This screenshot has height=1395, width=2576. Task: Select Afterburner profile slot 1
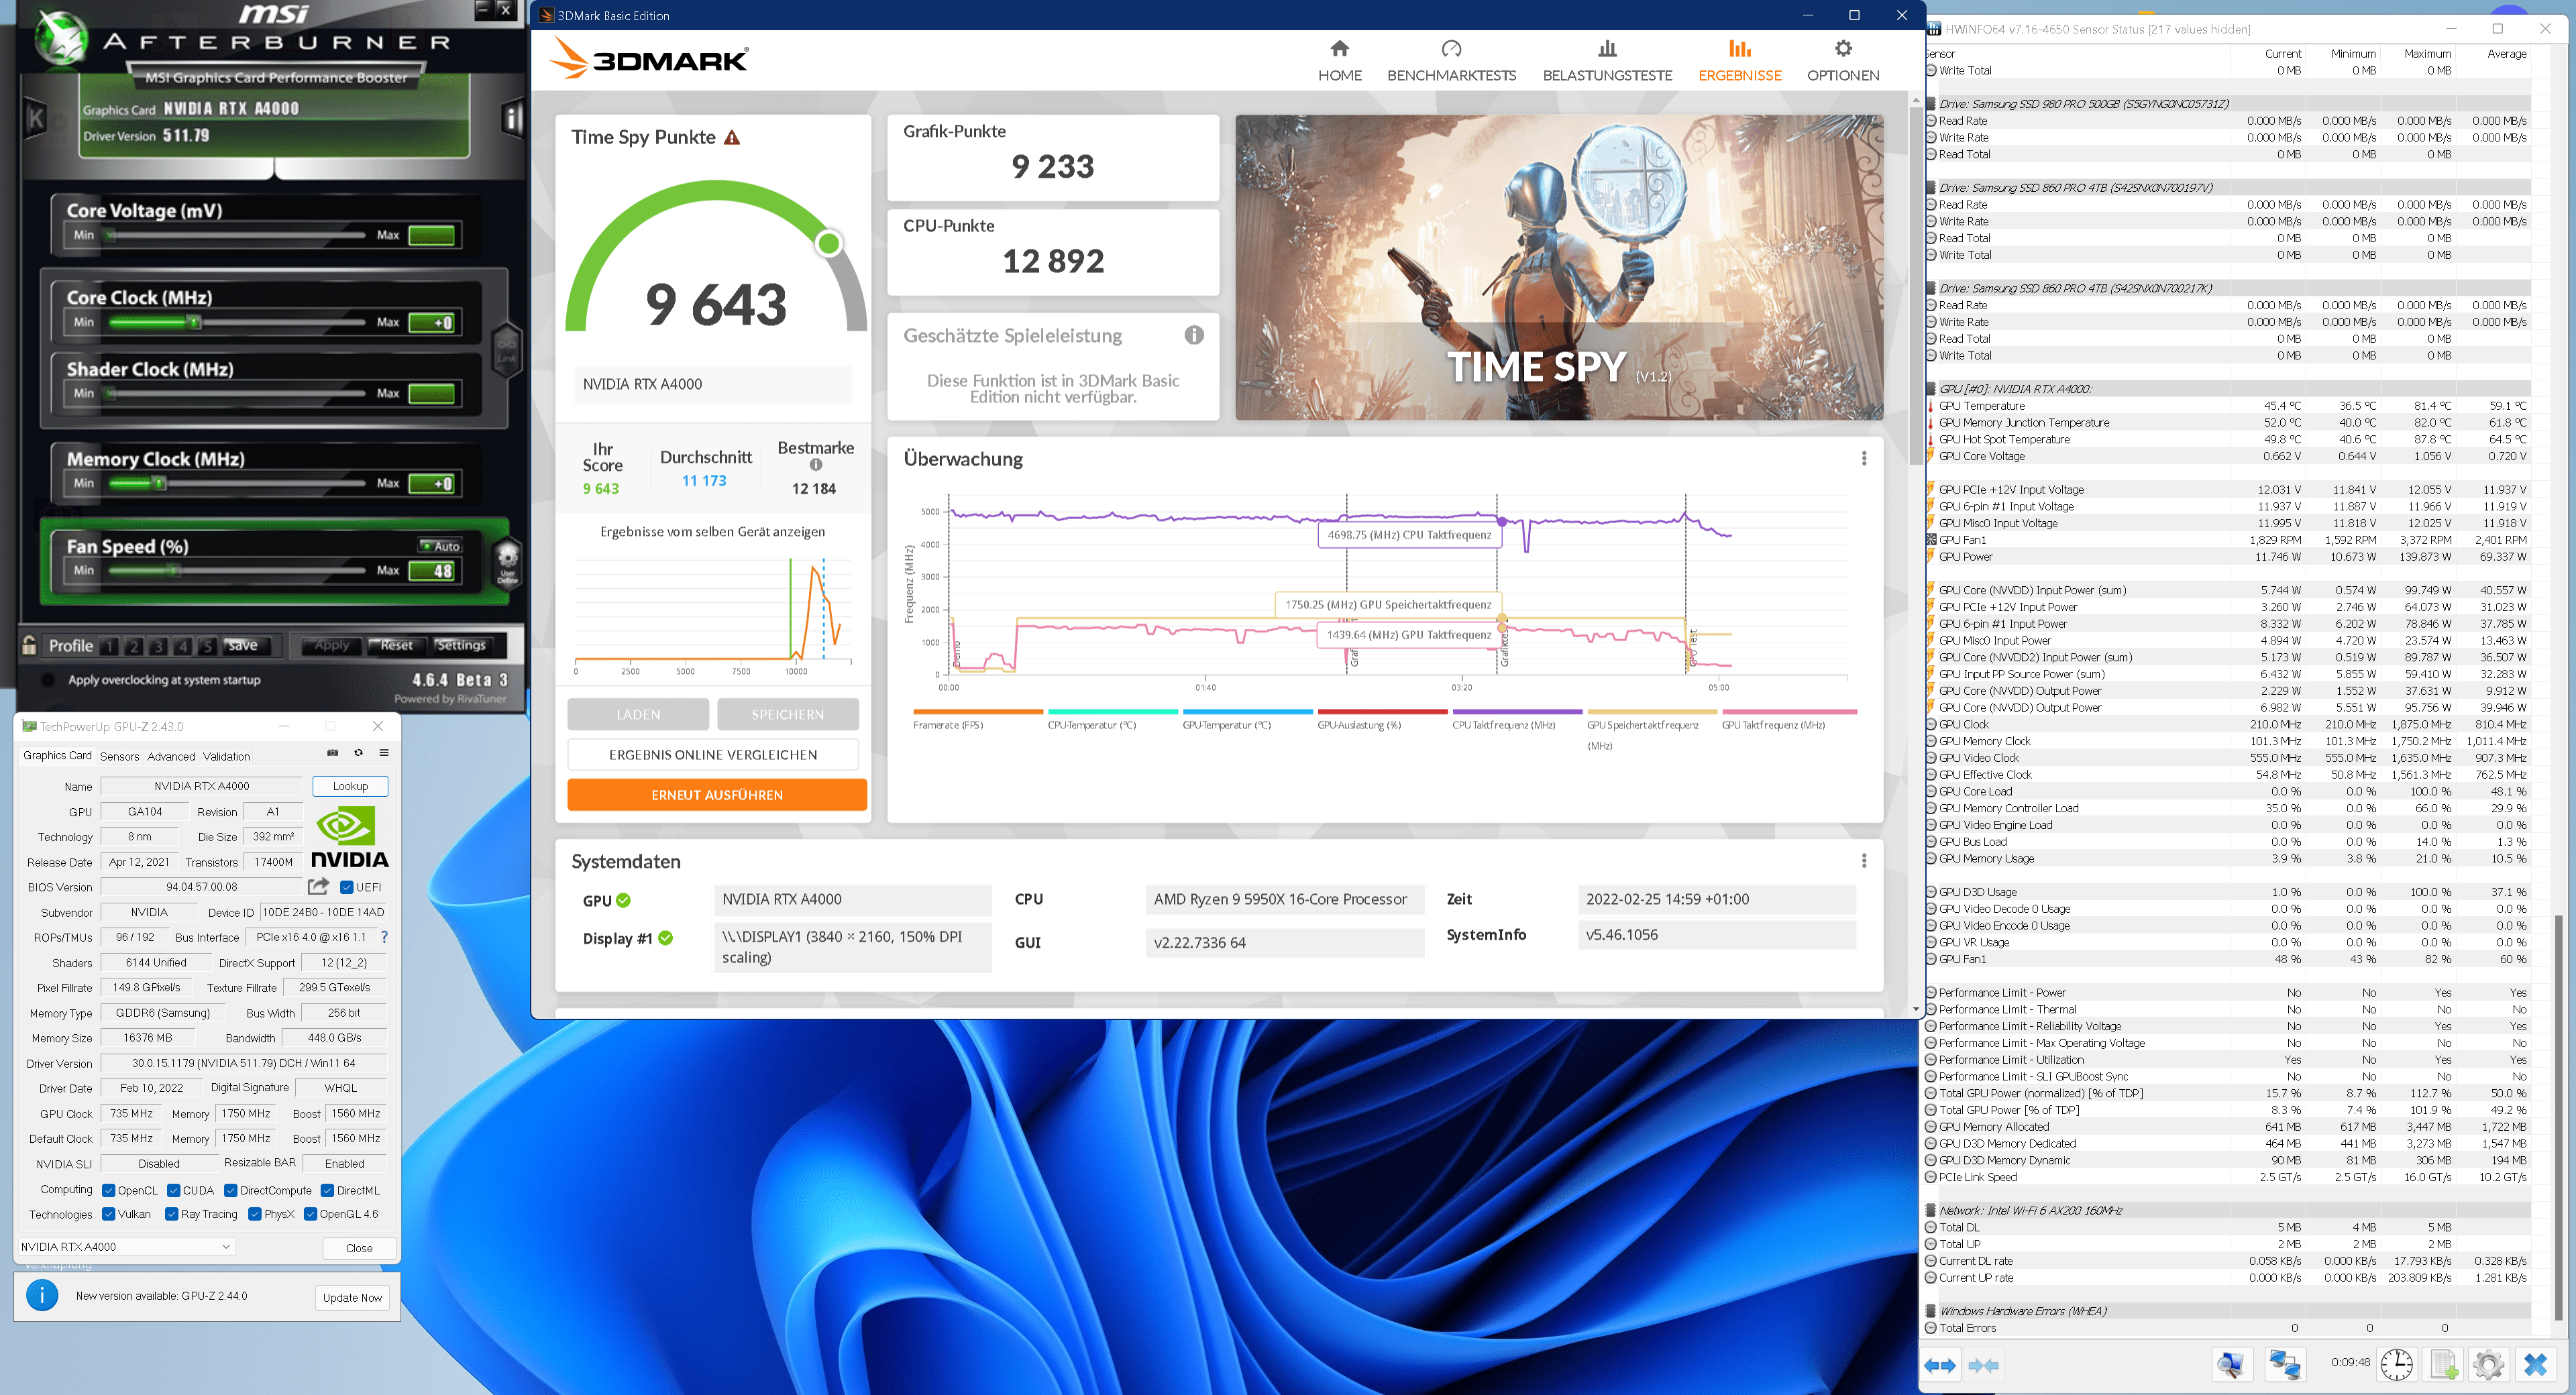coord(110,646)
